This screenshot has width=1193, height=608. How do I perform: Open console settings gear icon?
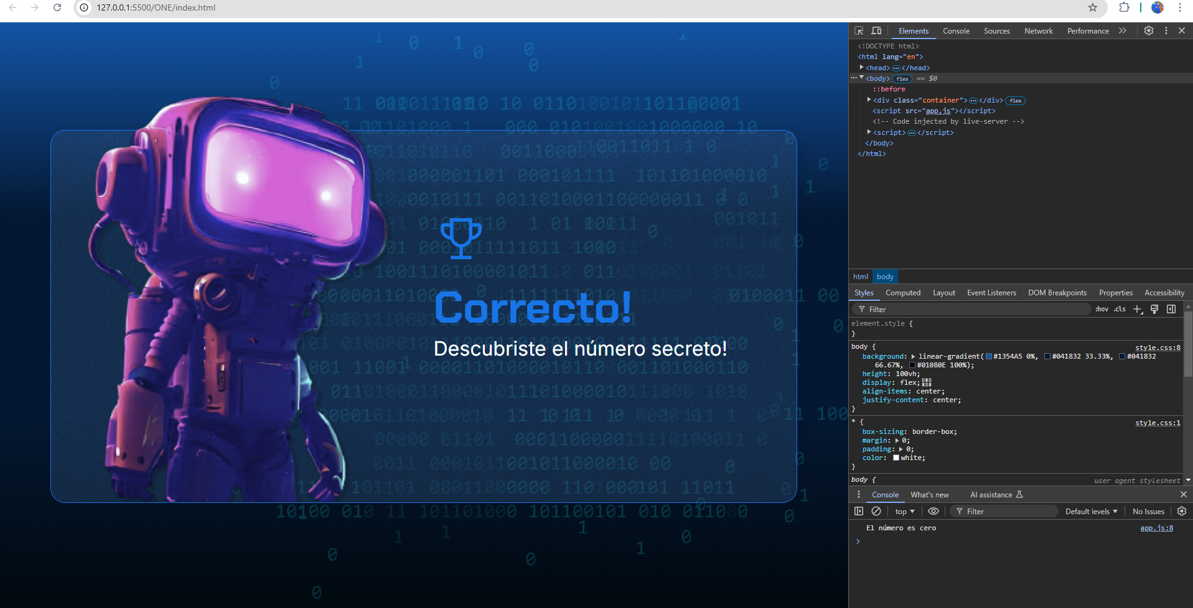(1182, 511)
